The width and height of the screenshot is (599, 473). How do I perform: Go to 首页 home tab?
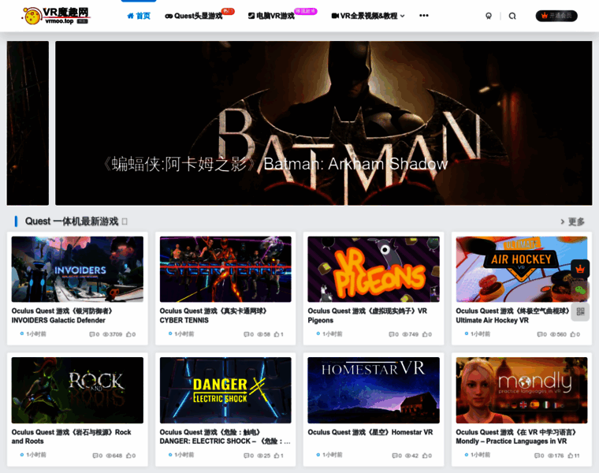pos(139,16)
